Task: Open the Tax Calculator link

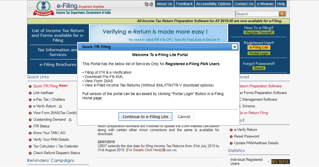Action: (x=44, y=146)
